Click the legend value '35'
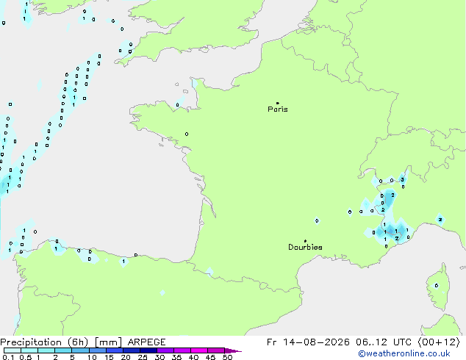 coord(176,357)
